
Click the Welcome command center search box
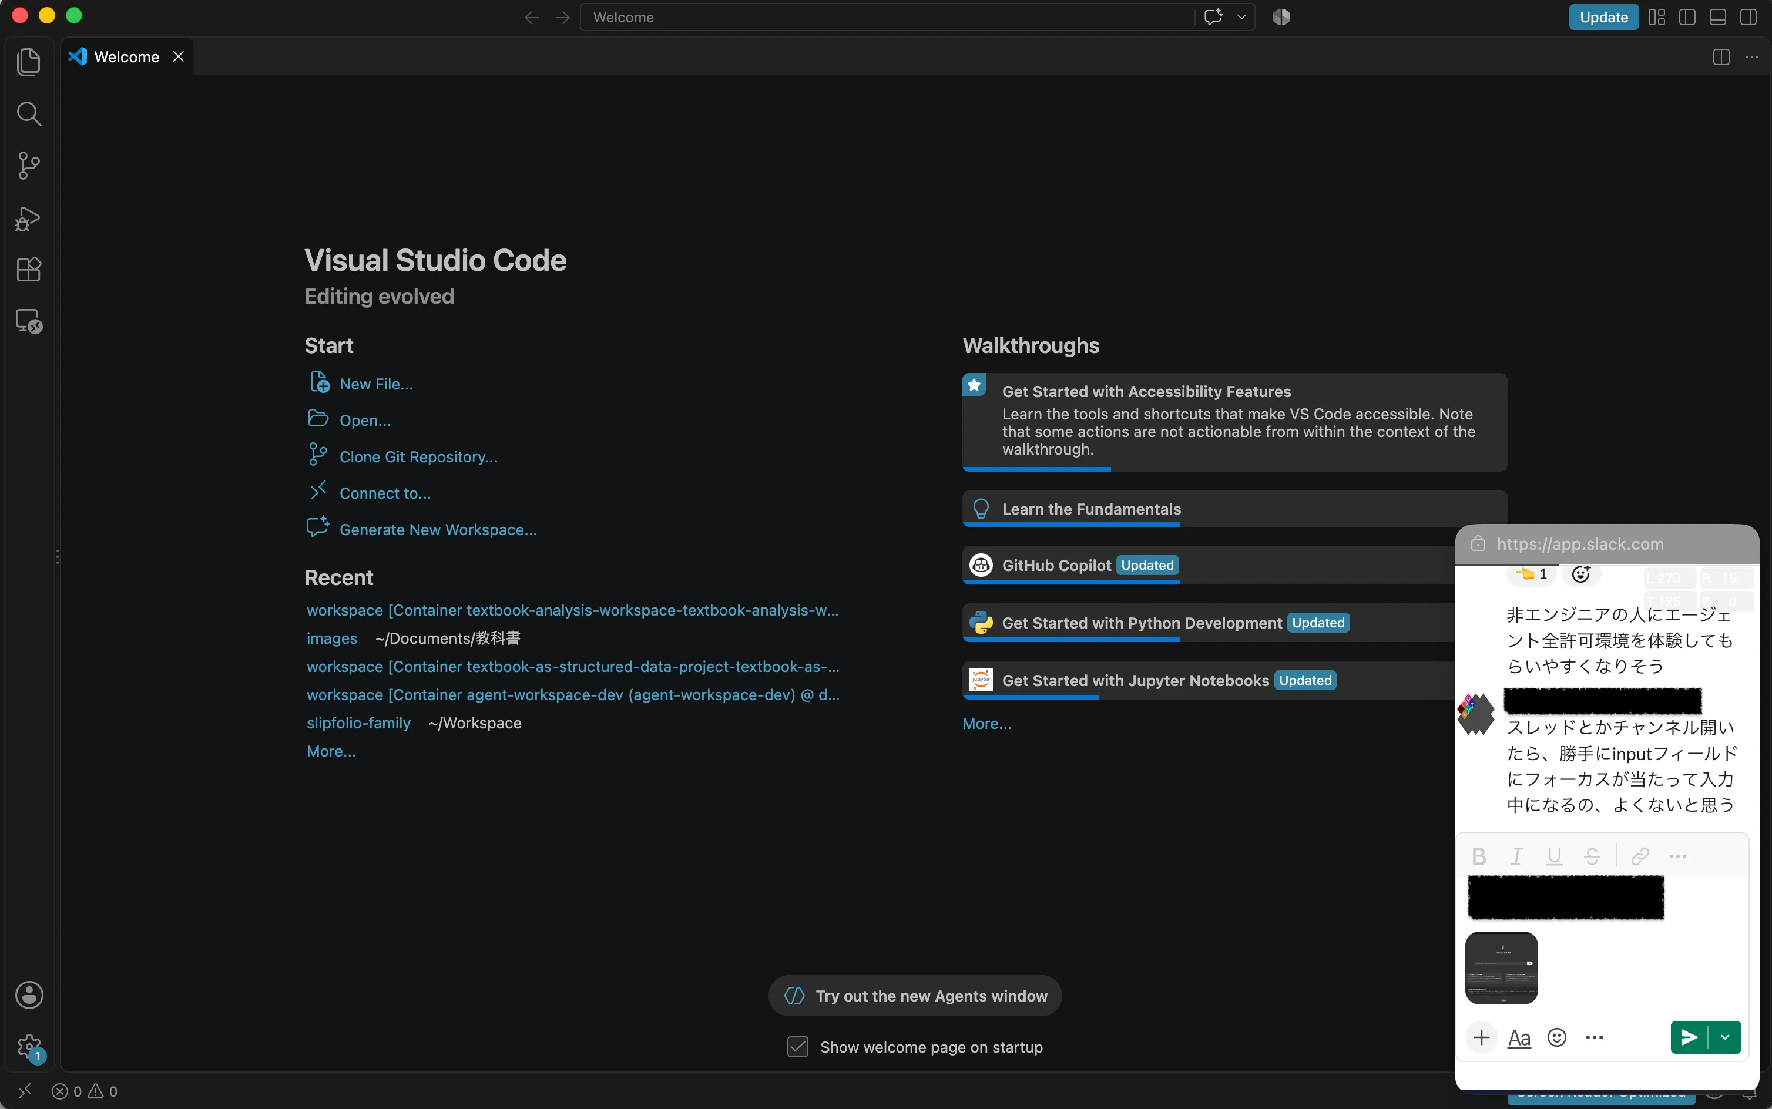[x=887, y=17]
